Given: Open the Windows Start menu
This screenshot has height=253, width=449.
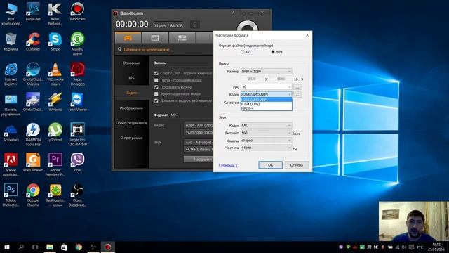Looking at the screenshot, I should (x=7, y=247).
